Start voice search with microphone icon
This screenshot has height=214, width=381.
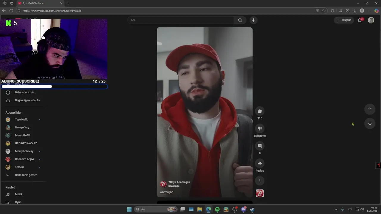(x=254, y=20)
